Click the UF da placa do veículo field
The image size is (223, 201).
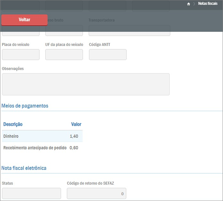point(64,55)
